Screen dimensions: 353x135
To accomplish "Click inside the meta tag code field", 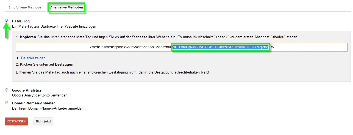I will click(x=182, y=47).
